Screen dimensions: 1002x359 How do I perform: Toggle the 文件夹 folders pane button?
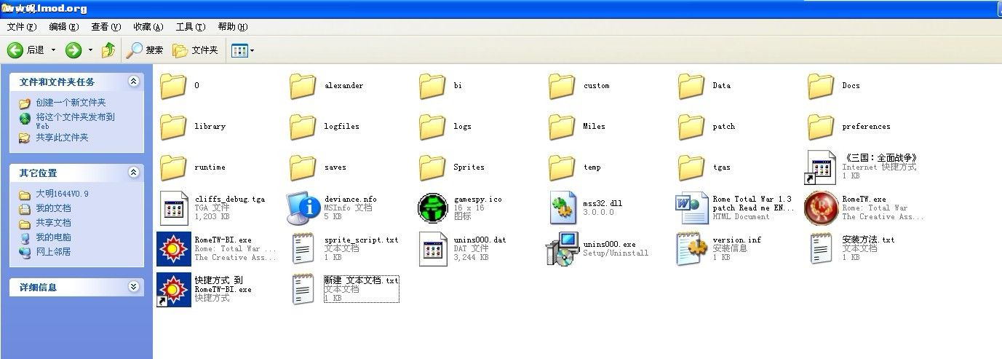pyautogui.click(x=195, y=50)
